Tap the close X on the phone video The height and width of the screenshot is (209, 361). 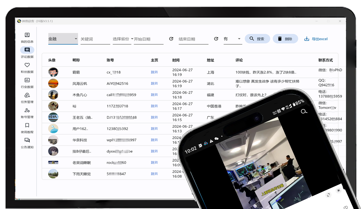coord(339,190)
